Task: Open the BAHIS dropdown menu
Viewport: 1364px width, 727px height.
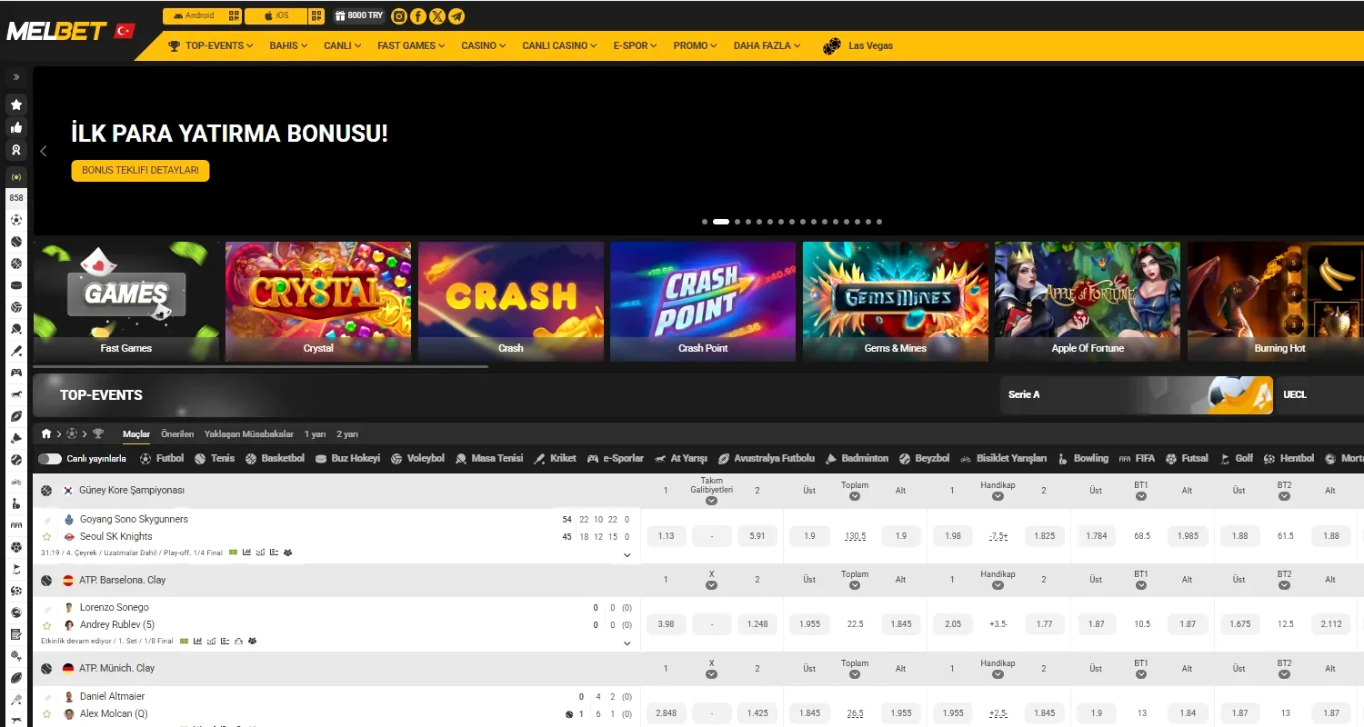Action: coord(288,45)
